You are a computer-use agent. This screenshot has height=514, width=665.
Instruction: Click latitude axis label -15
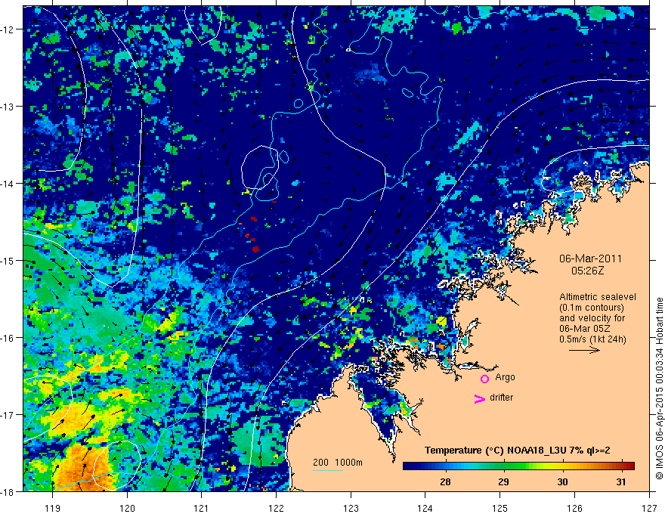click(8, 261)
